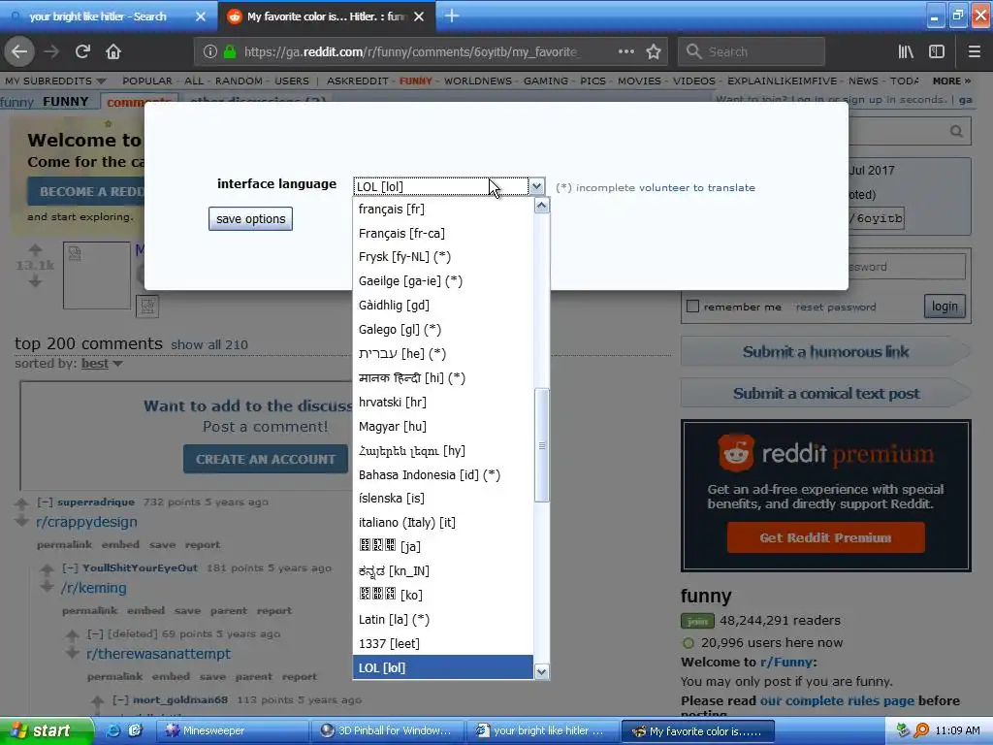Image resolution: width=993 pixels, height=745 pixels.
Task: Toggle the sidebars icon in toolbar
Action: click(937, 52)
